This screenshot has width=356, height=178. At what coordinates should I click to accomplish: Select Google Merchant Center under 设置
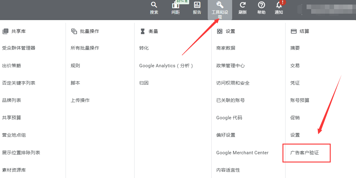[242, 152]
